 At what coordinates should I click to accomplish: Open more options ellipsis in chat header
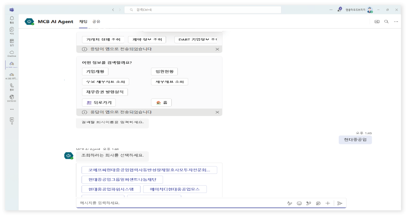[x=396, y=22]
